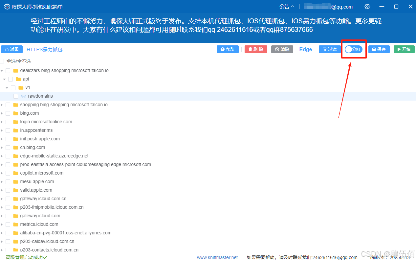The width and height of the screenshot is (416, 261).
Task: Collapse the api folder node
Action: tap(4, 79)
